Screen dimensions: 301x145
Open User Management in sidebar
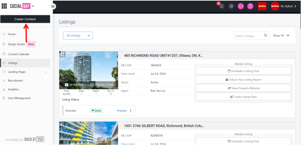click(x=19, y=98)
